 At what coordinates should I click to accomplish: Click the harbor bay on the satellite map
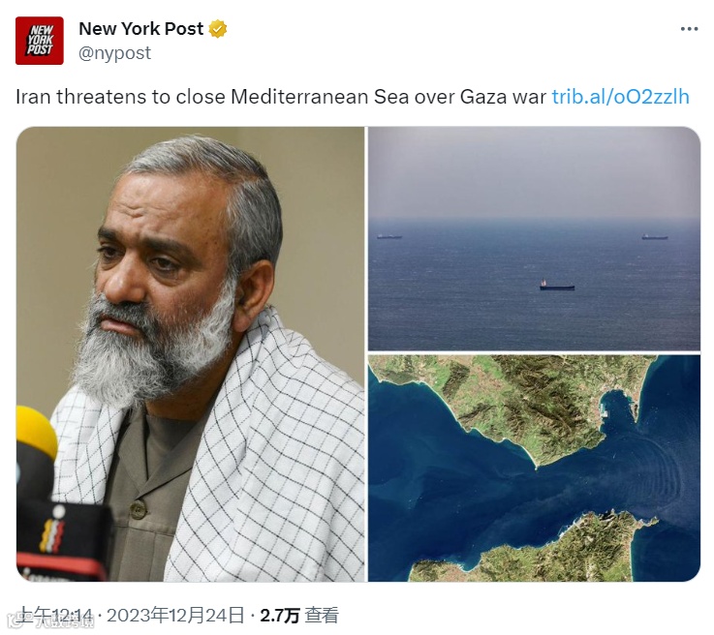click(x=618, y=408)
